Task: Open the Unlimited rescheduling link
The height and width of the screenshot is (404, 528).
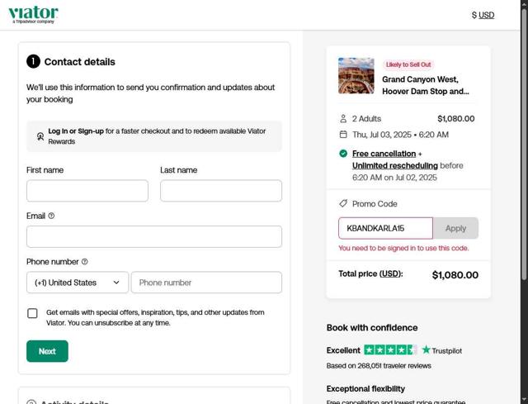Action: pos(394,165)
